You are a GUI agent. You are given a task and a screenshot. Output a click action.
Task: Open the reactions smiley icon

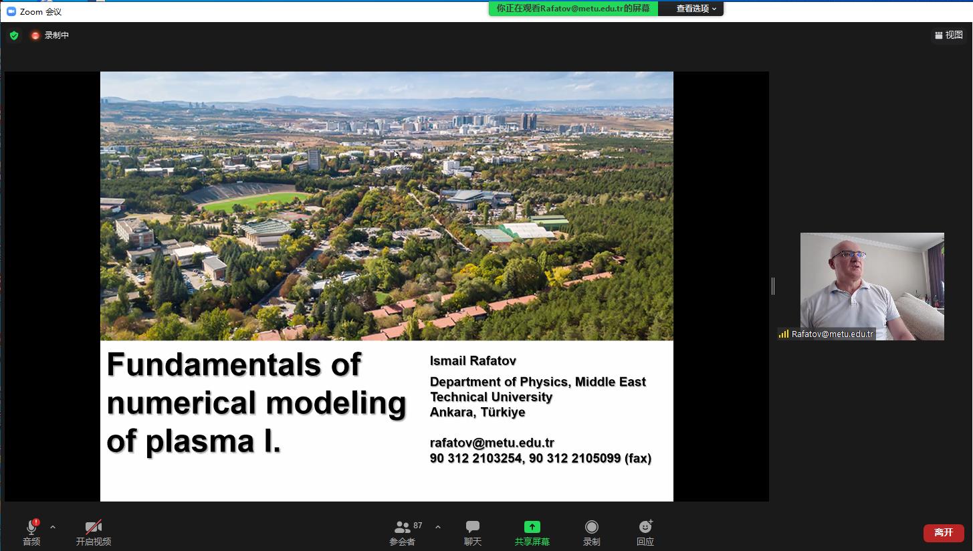tap(645, 528)
